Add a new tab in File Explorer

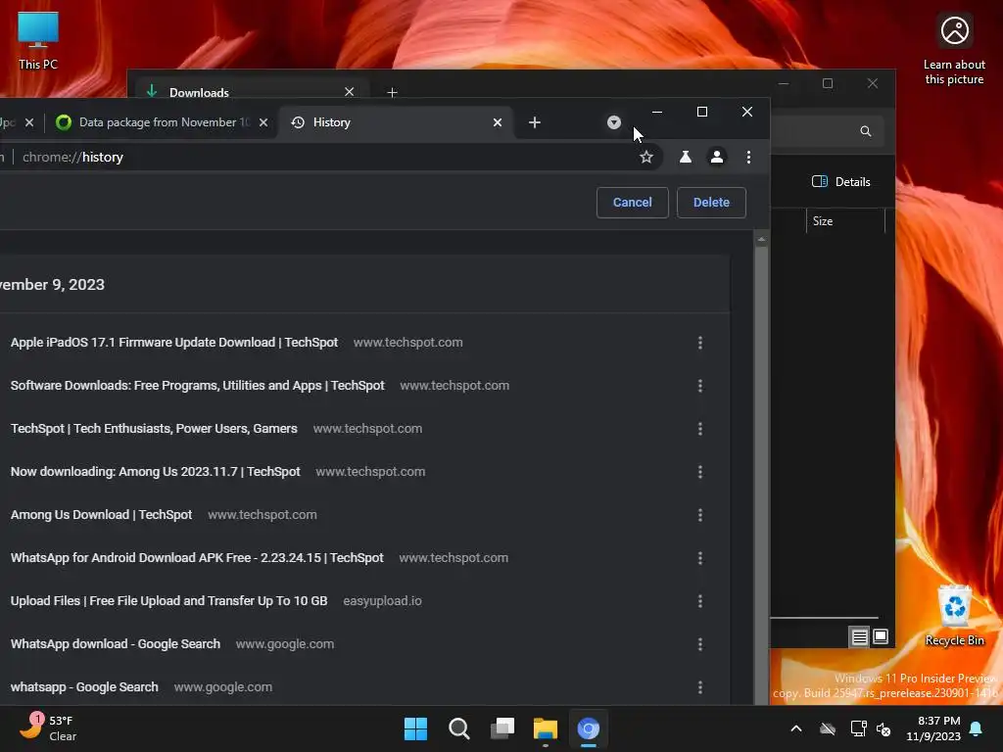tap(392, 92)
